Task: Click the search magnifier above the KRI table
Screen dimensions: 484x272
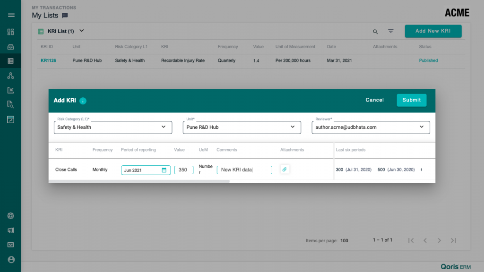Action: pos(375,32)
